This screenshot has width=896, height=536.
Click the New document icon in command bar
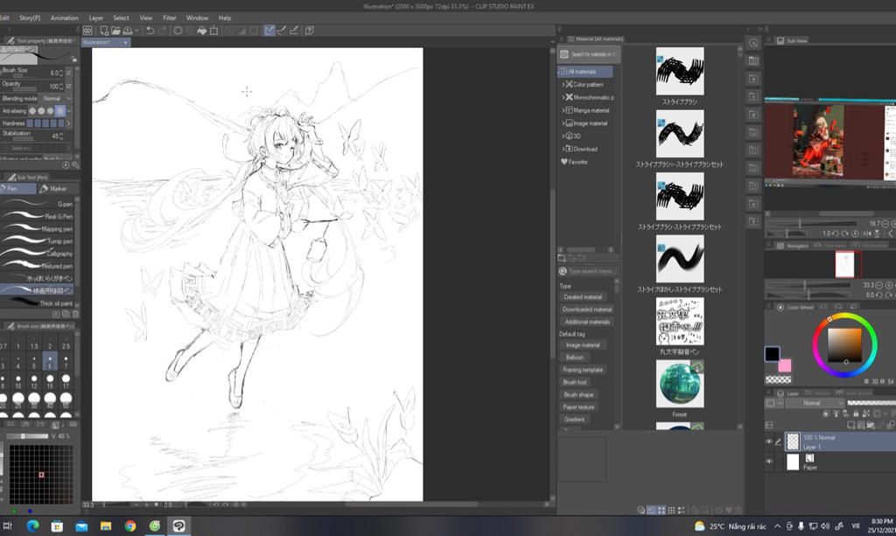pos(104,31)
